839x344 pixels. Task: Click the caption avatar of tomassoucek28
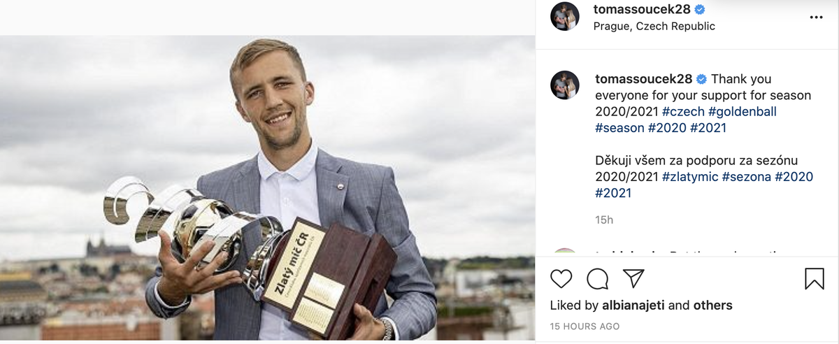coord(565,85)
